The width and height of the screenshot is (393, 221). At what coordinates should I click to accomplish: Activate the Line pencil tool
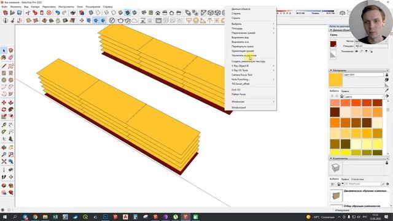(x=4, y=66)
